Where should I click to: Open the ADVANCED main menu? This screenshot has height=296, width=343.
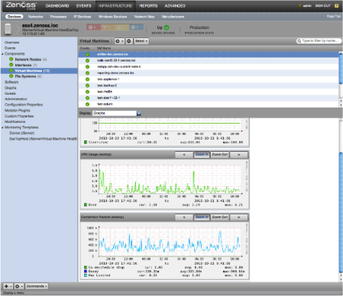(175, 6)
